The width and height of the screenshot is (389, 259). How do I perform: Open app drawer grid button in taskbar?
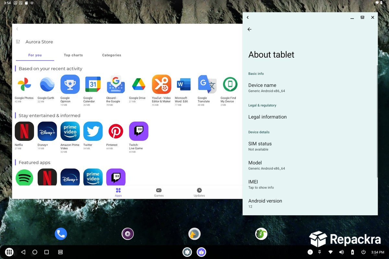[x=9, y=252]
